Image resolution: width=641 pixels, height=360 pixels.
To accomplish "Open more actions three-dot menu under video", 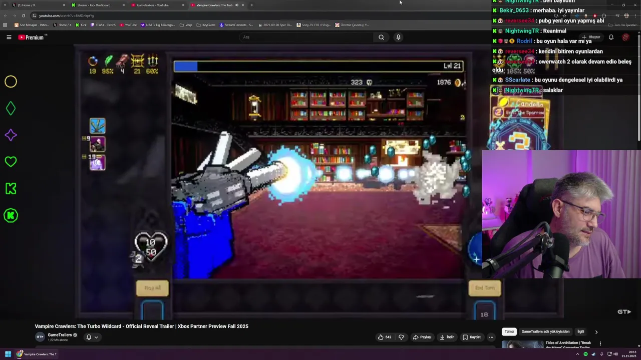I will coord(491,337).
